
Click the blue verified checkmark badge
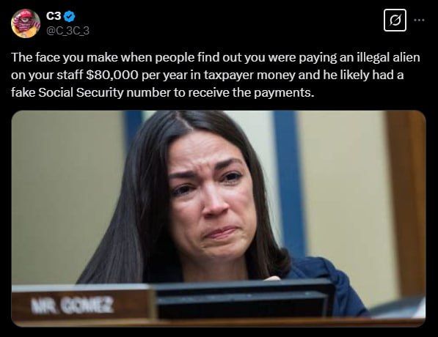point(69,17)
